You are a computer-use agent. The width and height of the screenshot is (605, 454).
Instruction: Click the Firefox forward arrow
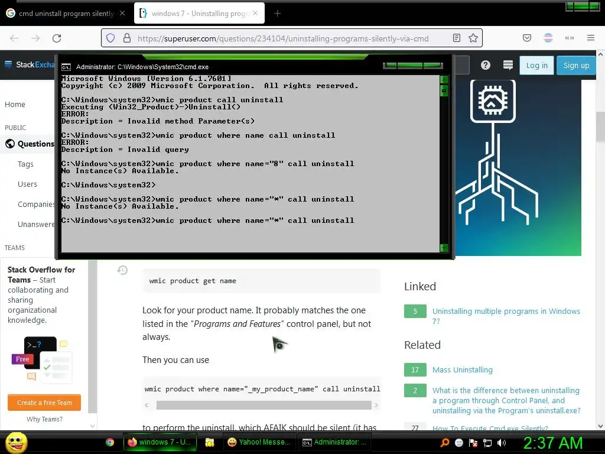(35, 38)
